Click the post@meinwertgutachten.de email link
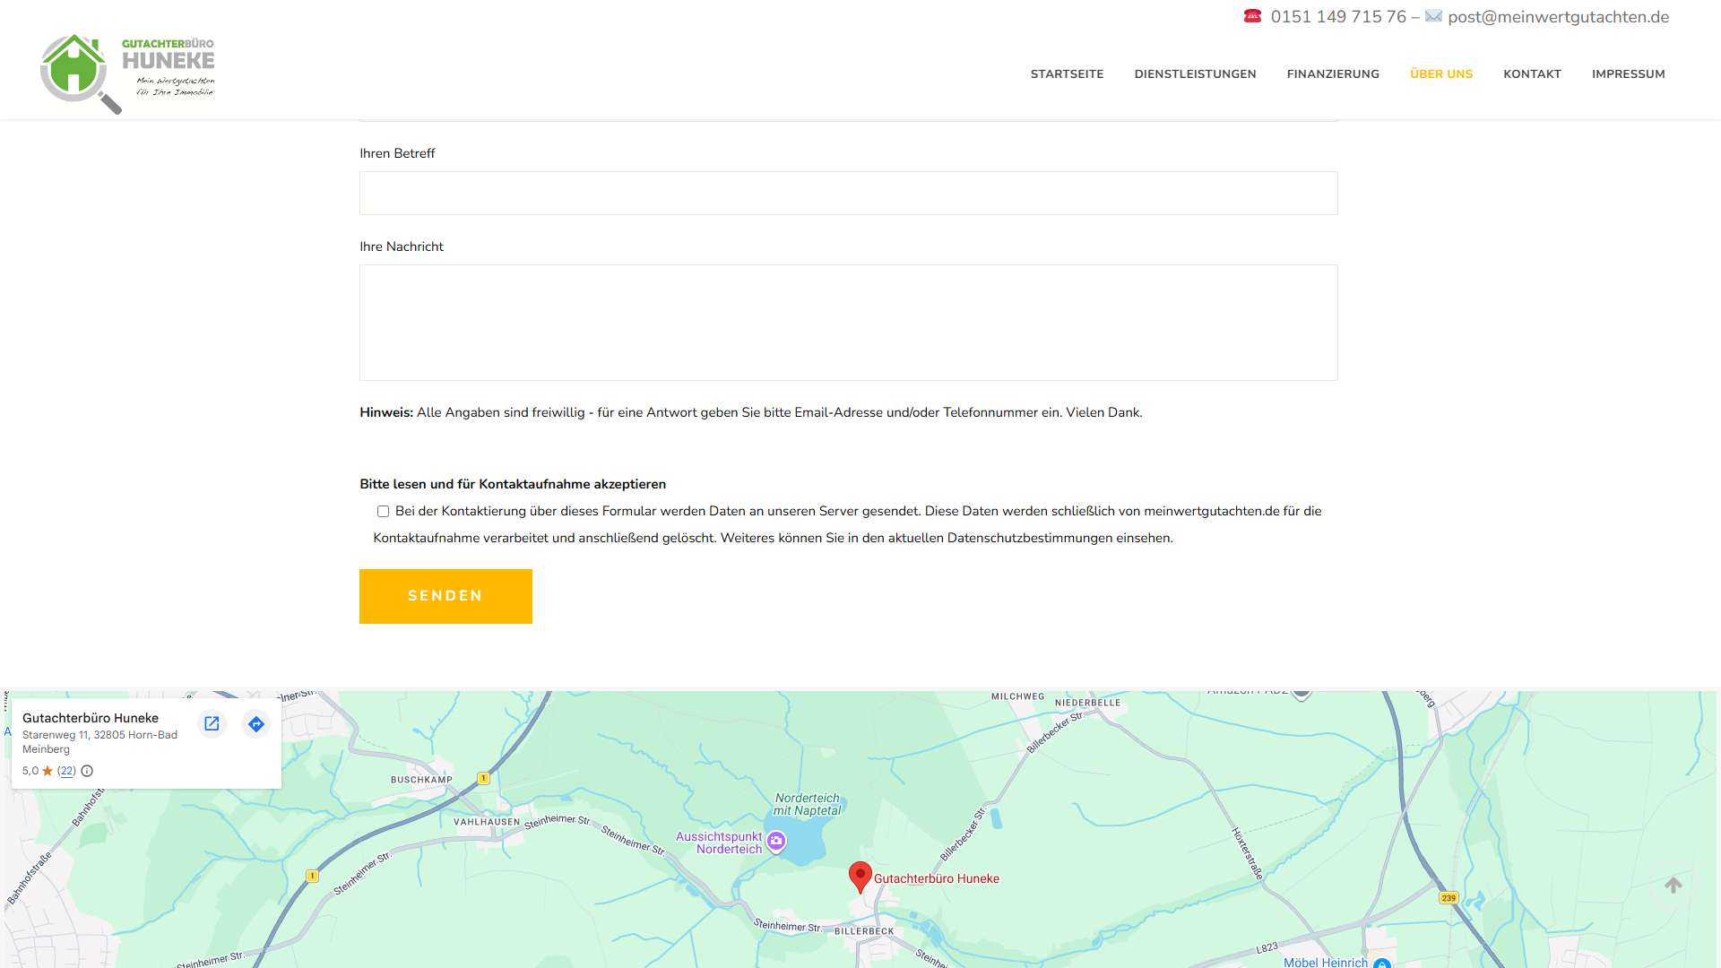 click(1558, 17)
